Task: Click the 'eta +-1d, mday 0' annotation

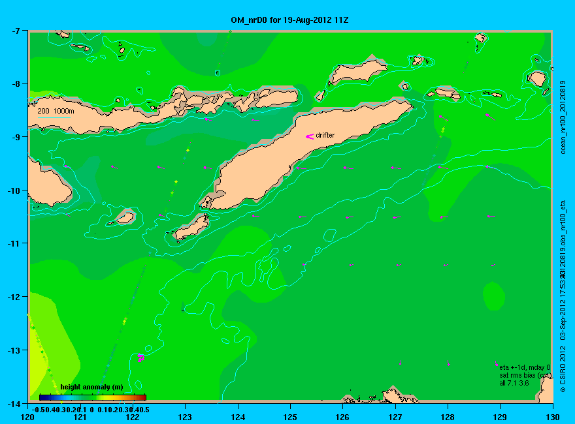Action: pyautogui.click(x=525, y=368)
